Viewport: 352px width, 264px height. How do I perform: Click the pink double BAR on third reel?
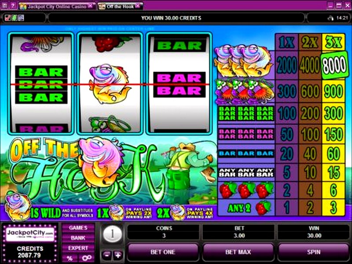[x=180, y=84]
